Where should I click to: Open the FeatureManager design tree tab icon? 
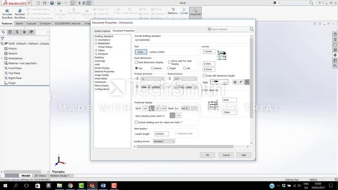pyautogui.click(x=3, y=32)
